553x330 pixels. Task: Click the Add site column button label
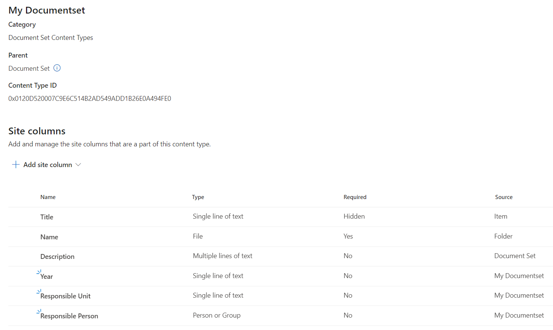click(x=47, y=165)
